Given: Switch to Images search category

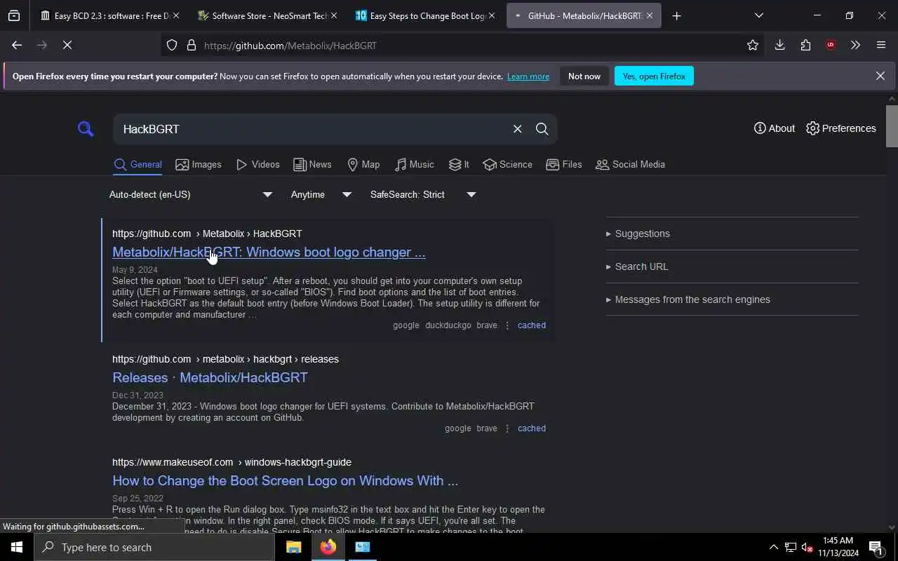Looking at the screenshot, I should click(199, 164).
